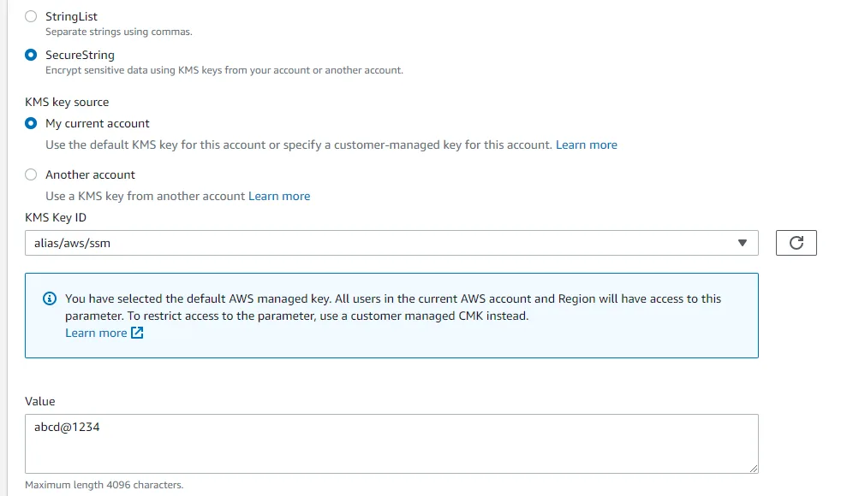Click 'Use a KMS key from another account' text
This screenshot has width=847, height=496.
point(146,196)
